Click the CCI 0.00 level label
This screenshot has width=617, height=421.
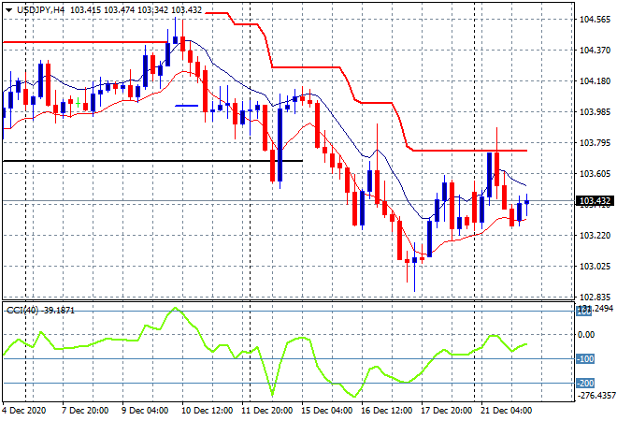click(x=586, y=335)
